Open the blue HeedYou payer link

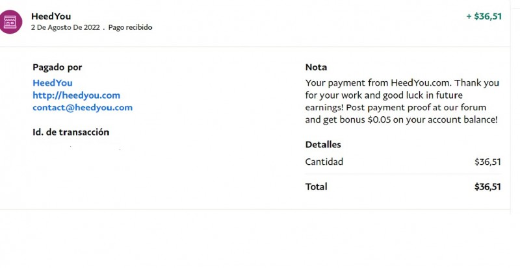click(53, 83)
